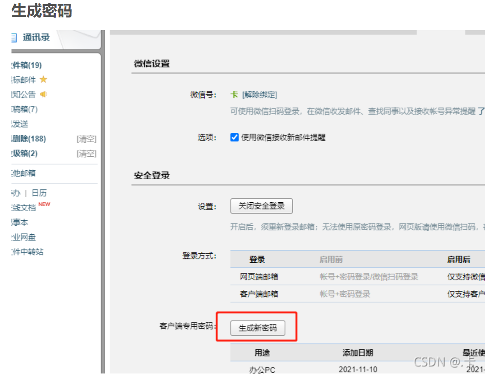Click the 2021-11-10 added date cell
Screen dimensions: 491x382
[x=358, y=370]
